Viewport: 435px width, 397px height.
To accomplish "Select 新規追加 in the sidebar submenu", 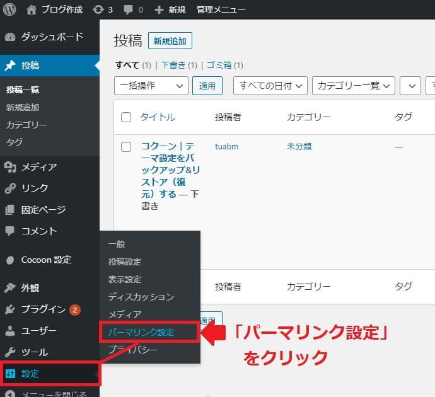I will pyautogui.click(x=23, y=107).
